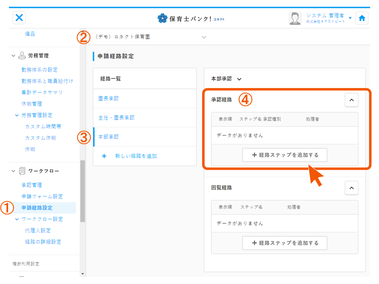Click the user avatar icon
The height and width of the screenshot is (284, 379).
295,18
